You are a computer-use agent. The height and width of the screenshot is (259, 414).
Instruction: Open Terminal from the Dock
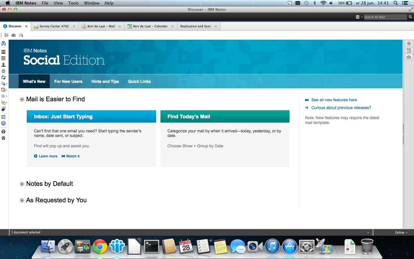click(152, 246)
